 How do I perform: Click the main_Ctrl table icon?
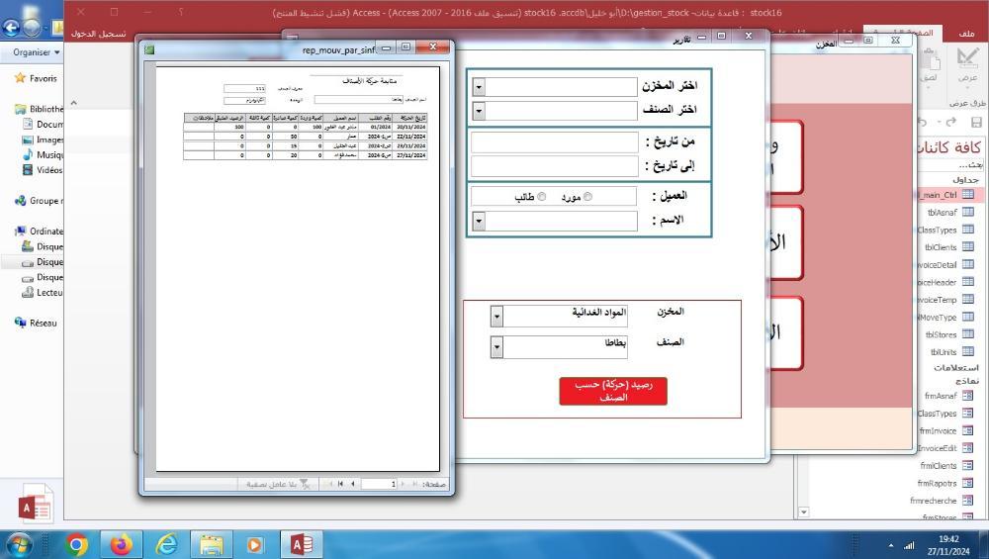[967, 195]
